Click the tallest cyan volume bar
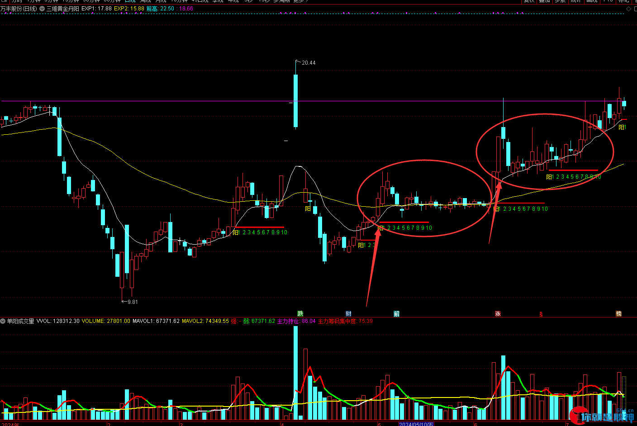 [x=295, y=373]
